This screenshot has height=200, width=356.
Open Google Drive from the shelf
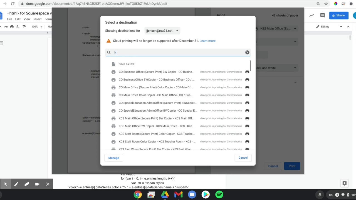(x=165, y=194)
